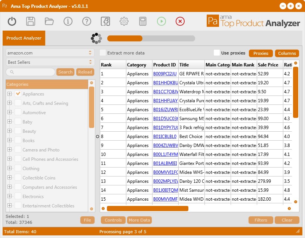Enable the Use proxies checkbox
Viewport: 305px width, 238px height.
click(x=217, y=53)
